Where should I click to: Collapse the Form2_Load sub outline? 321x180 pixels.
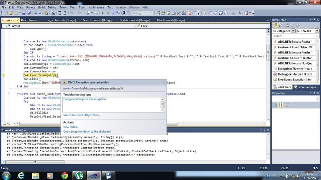pyautogui.click(x=9, y=94)
